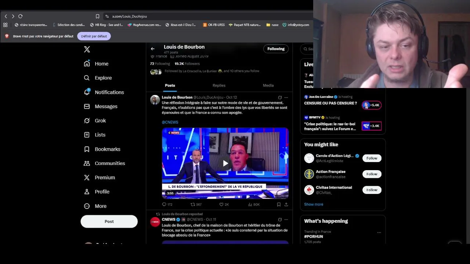Click 'Définir par défaut' button
This screenshot has height=264, width=470.
(x=94, y=36)
